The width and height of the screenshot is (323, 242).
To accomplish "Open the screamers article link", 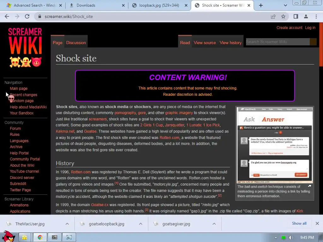I will [x=98, y=119].
